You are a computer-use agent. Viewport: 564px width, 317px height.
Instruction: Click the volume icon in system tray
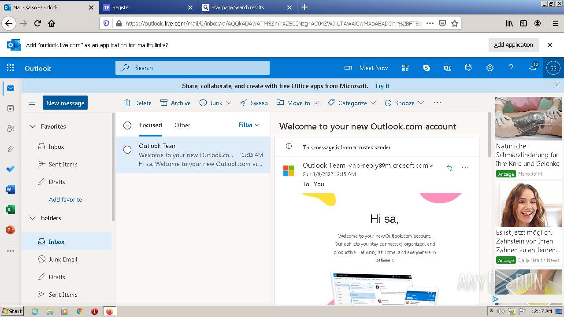click(x=501, y=311)
